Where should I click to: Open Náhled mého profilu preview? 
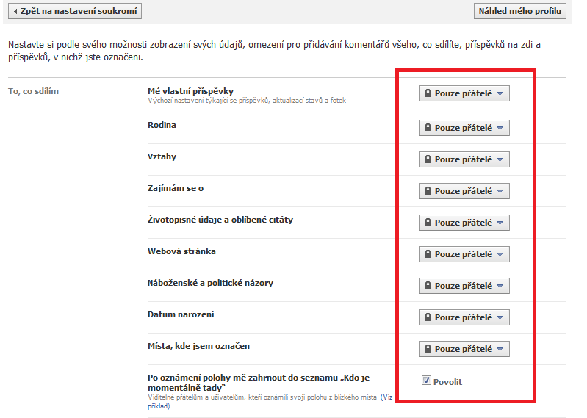pos(520,11)
